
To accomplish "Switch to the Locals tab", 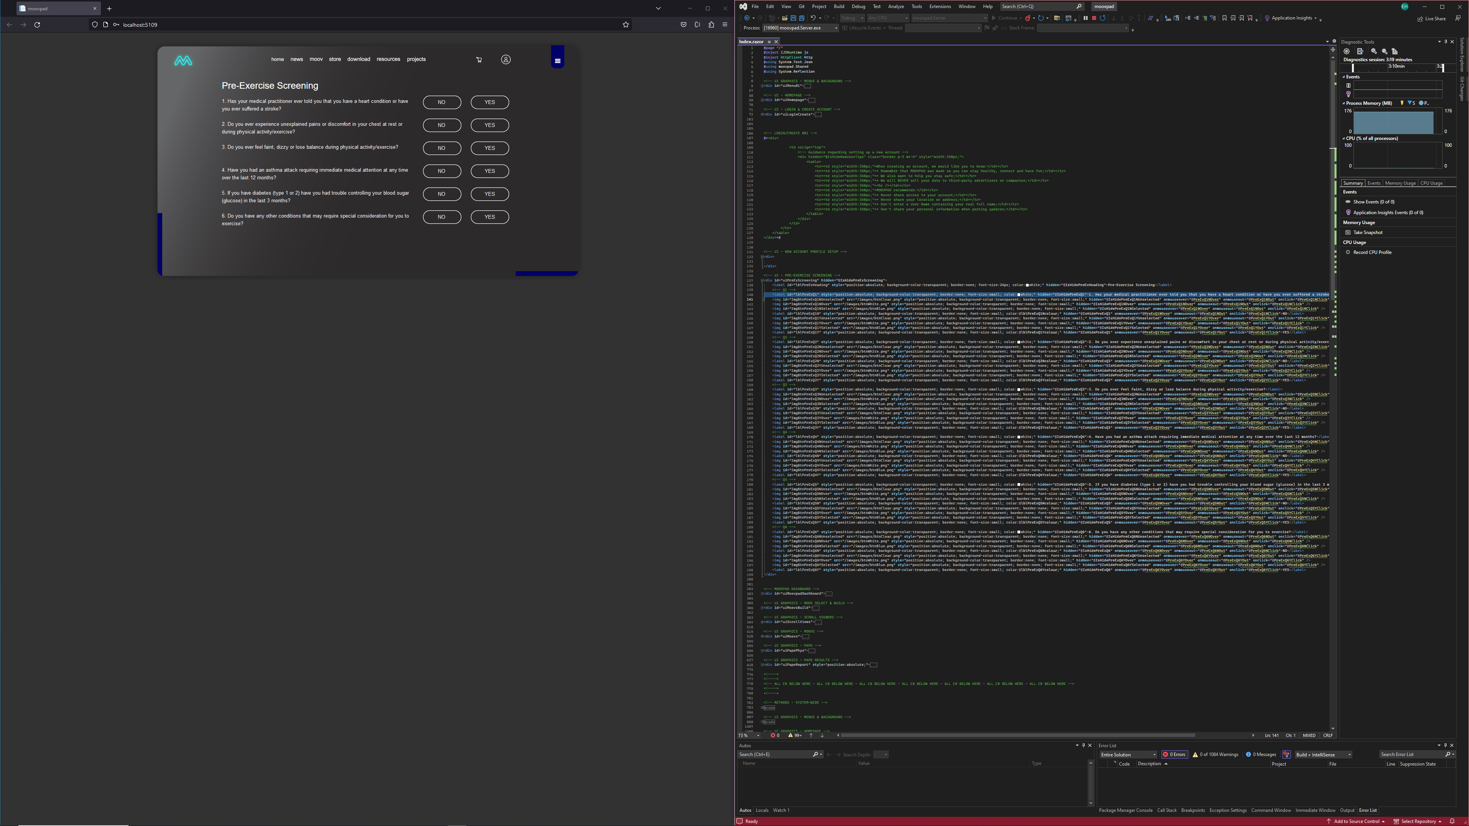I will [762, 810].
